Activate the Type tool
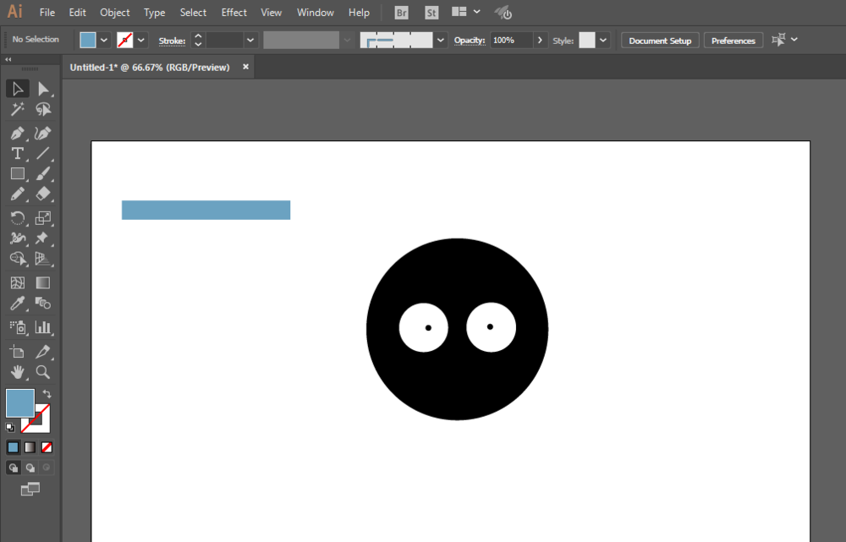This screenshot has width=846, height=542. [17, 153]
